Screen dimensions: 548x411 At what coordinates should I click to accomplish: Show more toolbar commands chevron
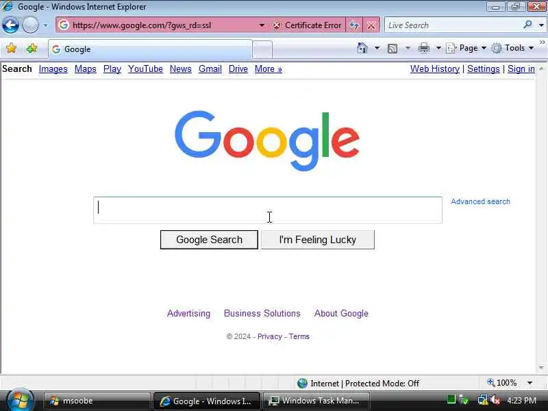click(543, 42)
